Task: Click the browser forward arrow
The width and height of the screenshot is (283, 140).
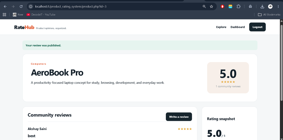Action: click(13, 7)
